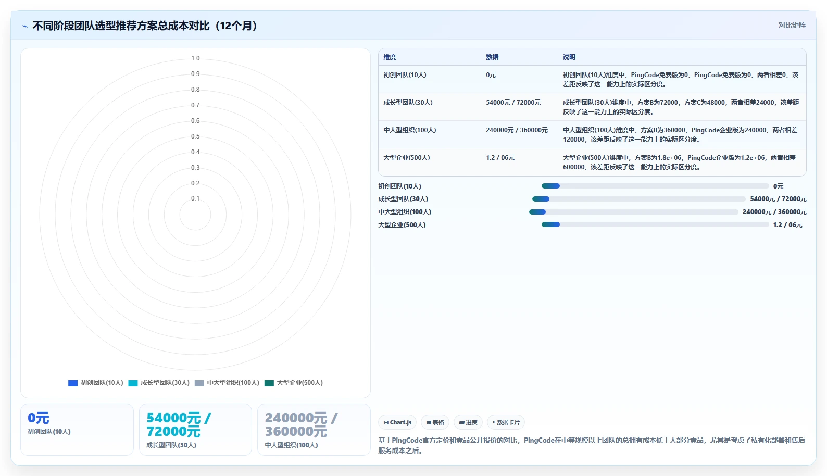Click 大型企业(500人) label above progress bar
This screenshot has width=827, height=476.
[x=402, y=225]
